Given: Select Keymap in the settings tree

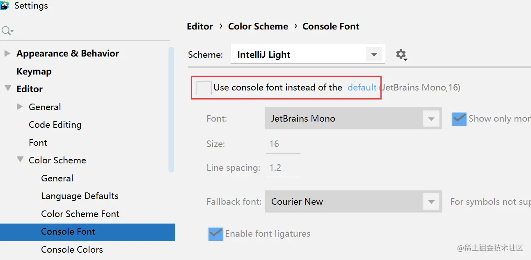Looking at the screenshot, I should pyautogui.click(x=34, y=71).
